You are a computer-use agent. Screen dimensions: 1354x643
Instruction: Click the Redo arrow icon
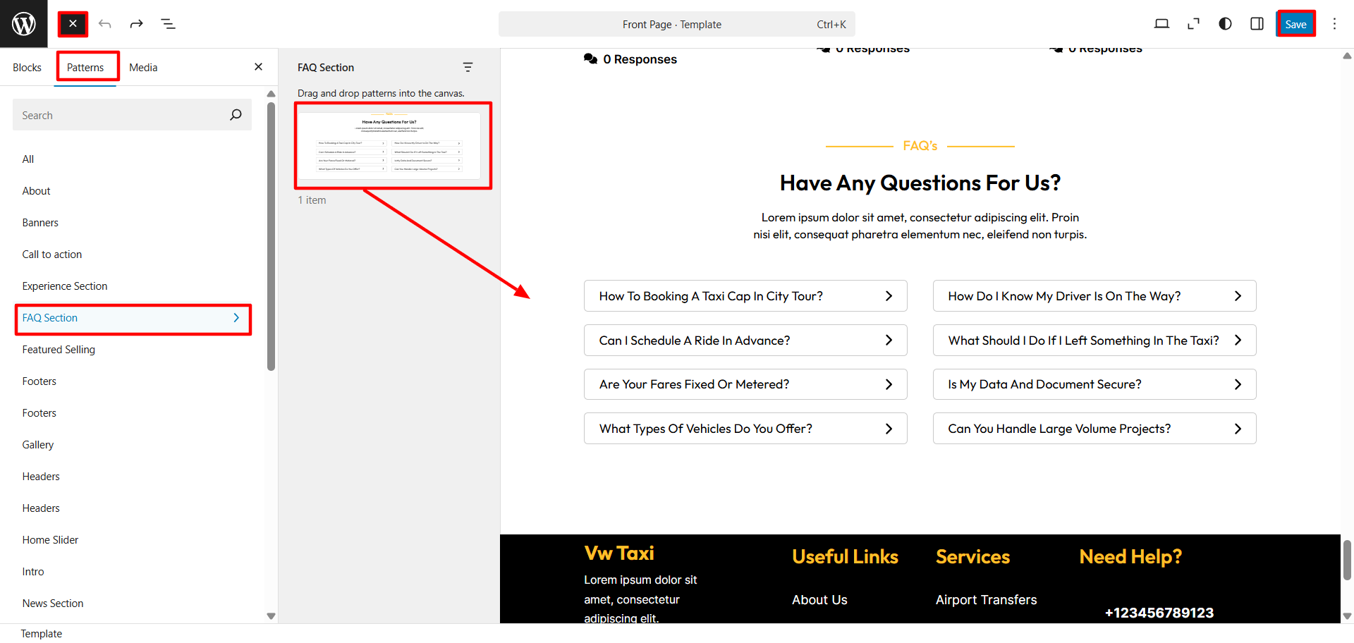click(x=136, y=24)
